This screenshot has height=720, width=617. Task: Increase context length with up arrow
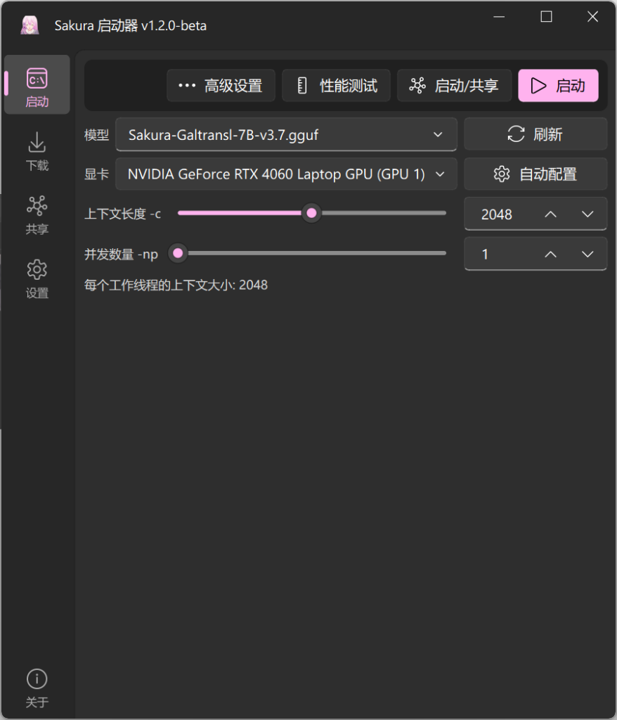[x=551, y=214]
